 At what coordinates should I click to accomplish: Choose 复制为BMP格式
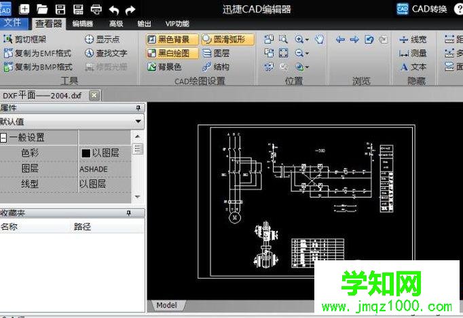pyautogui.click(x=38, y=67)
